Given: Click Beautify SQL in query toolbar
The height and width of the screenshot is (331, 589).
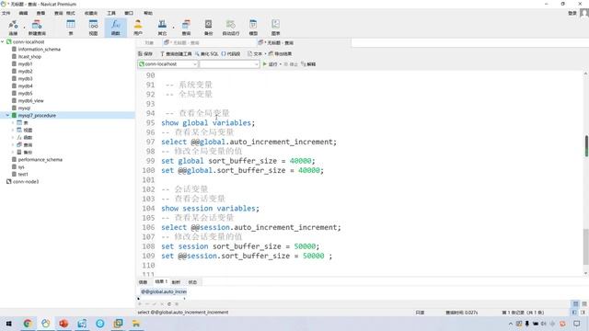Looking at the screenshot, I should (x=206, y=53).
